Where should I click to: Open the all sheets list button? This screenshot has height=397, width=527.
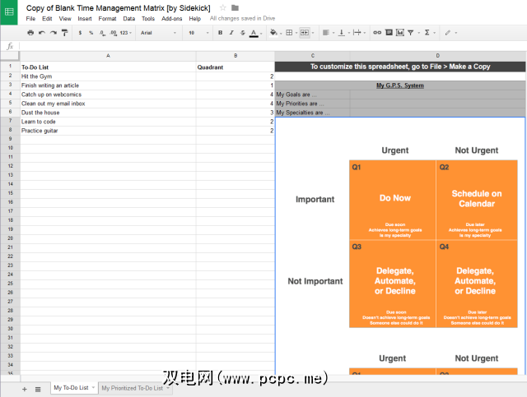37,388
